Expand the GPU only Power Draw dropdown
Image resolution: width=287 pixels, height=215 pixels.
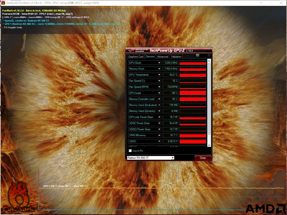point(159,117)
